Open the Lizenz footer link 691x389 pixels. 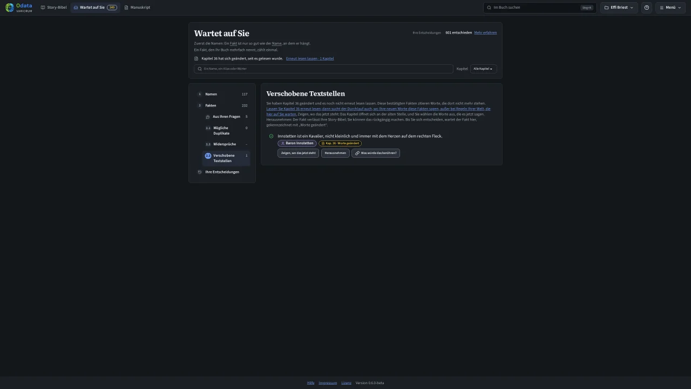(346, 383)
